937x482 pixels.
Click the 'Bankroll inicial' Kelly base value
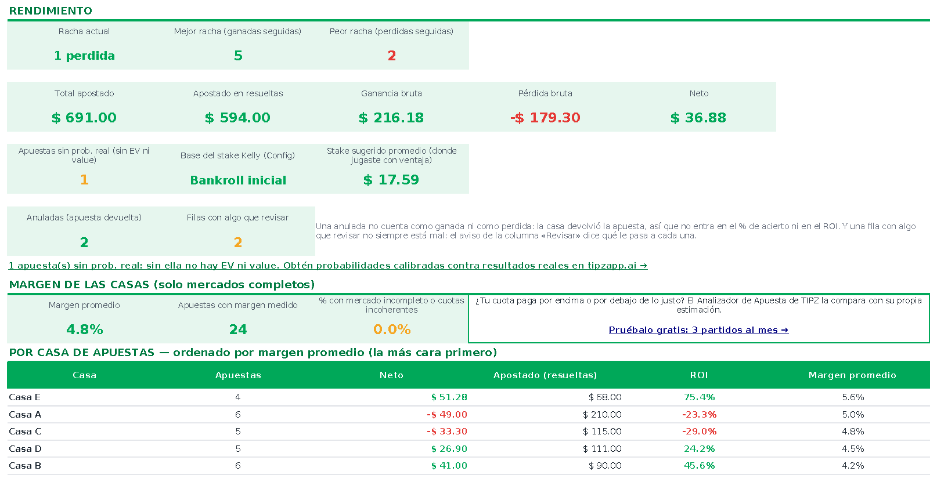238,180
